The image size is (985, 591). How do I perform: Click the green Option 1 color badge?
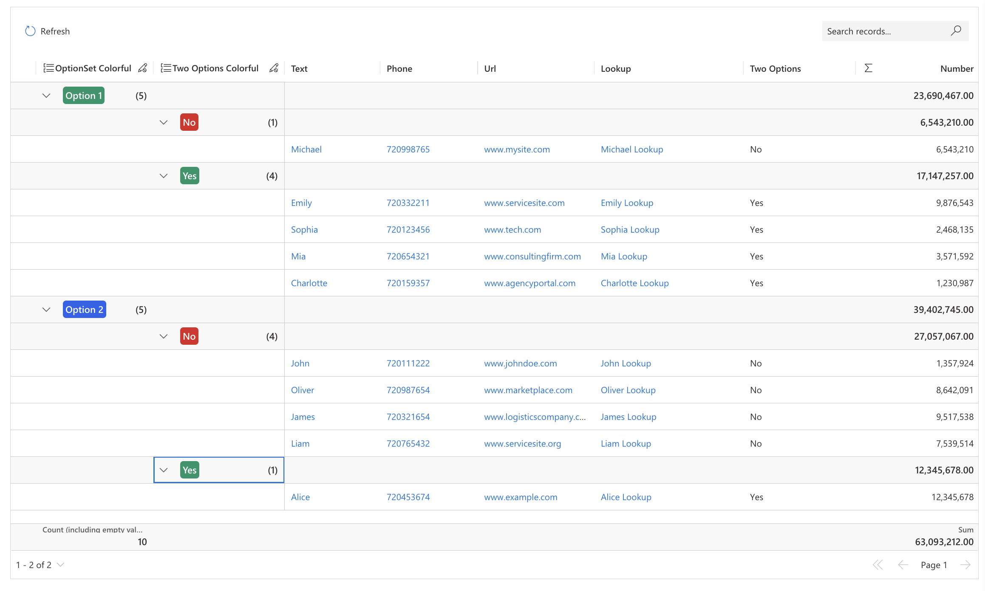84,96
